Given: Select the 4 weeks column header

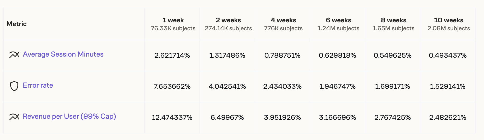Looking at the screenshot, I should tap(283, 20).
